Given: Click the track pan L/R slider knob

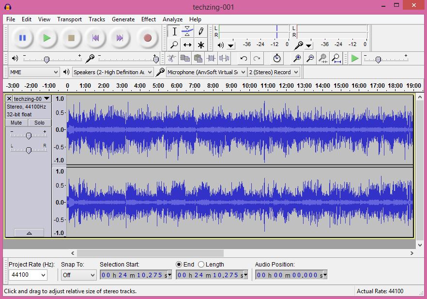Looking at the screenshot, I should click(x=29, y=150).
